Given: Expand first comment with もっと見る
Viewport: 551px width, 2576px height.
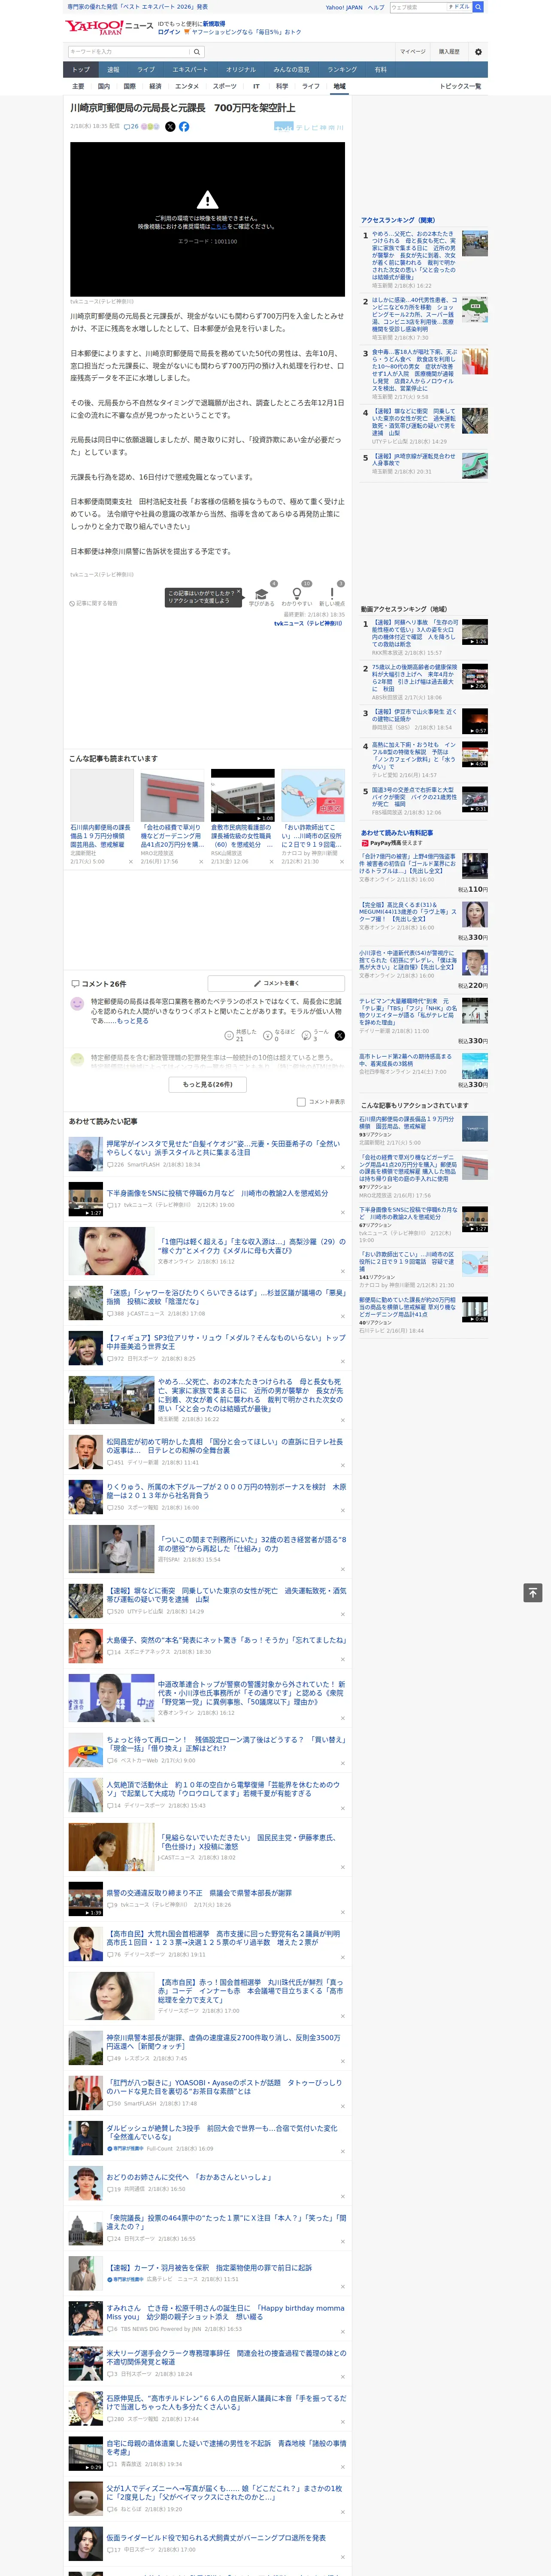Looking at the screenshot, I should tap(133, 1021).
